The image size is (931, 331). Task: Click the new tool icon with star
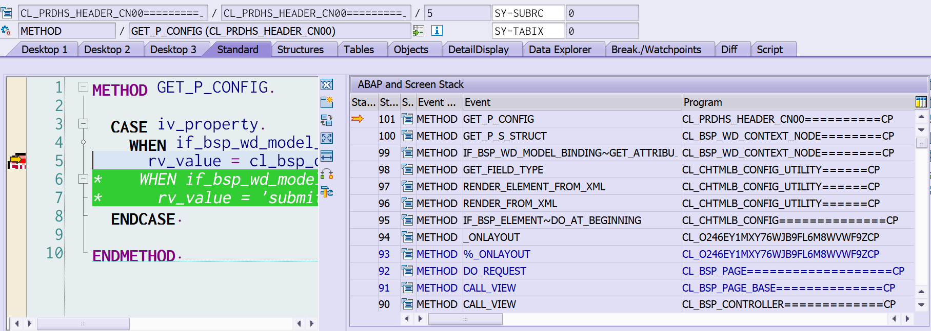click(x=326, y=102)
